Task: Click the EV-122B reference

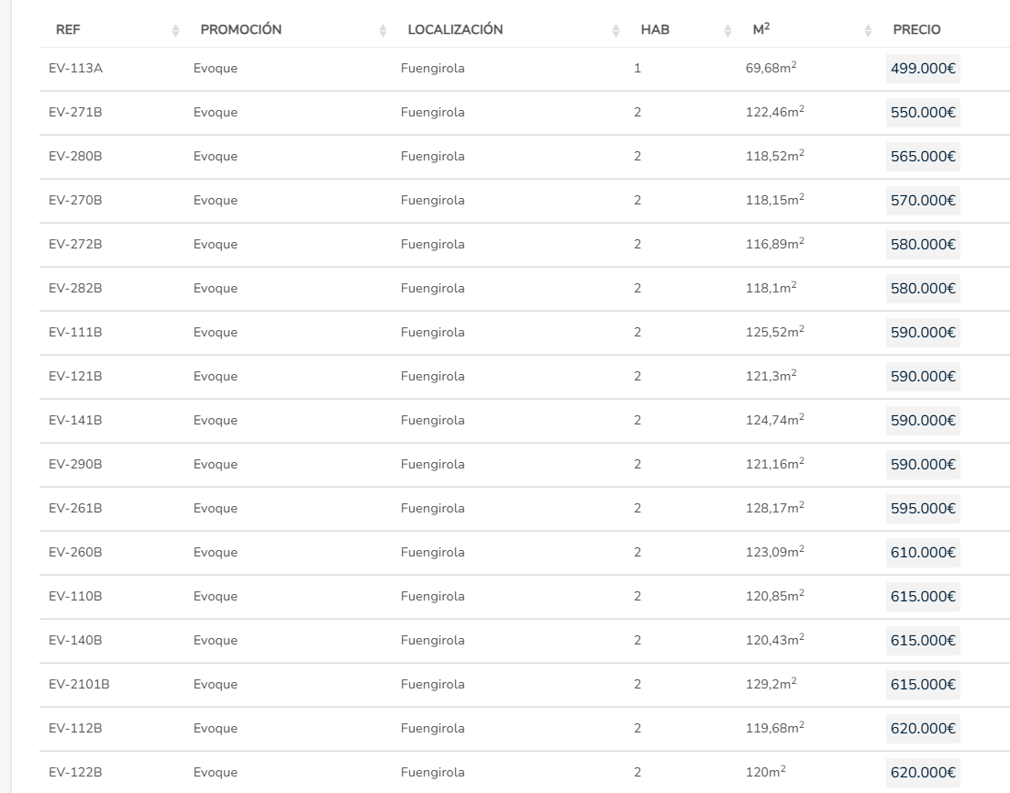Action: [x=75, y=773]
